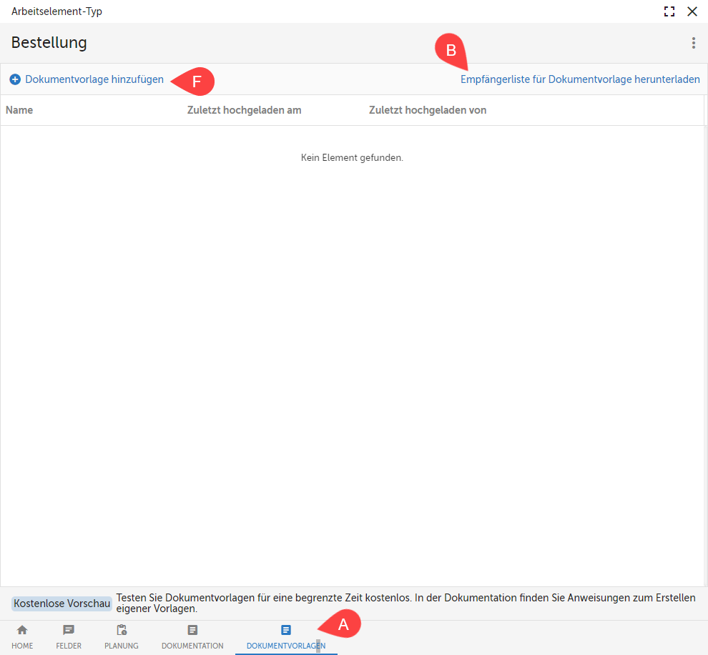This screenshot has width=708, height=655.
Task: Sort by Zuletzt hochgeladen von column
Action: pos(428,110)
